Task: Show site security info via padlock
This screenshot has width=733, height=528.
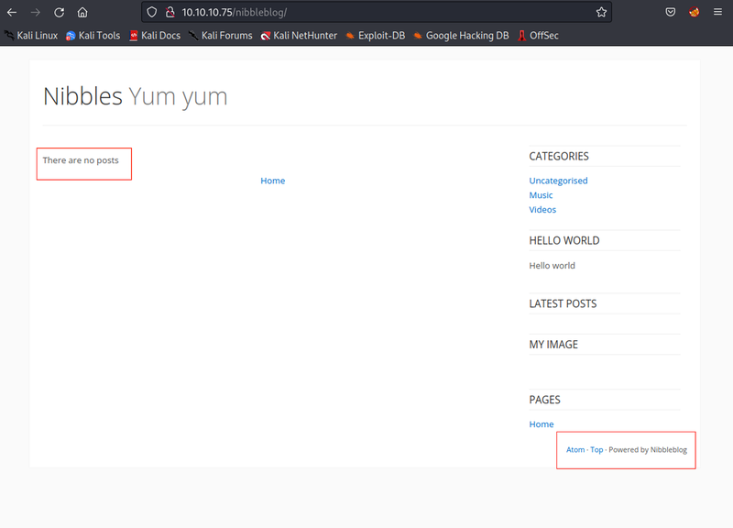Action: pos(170,13)
